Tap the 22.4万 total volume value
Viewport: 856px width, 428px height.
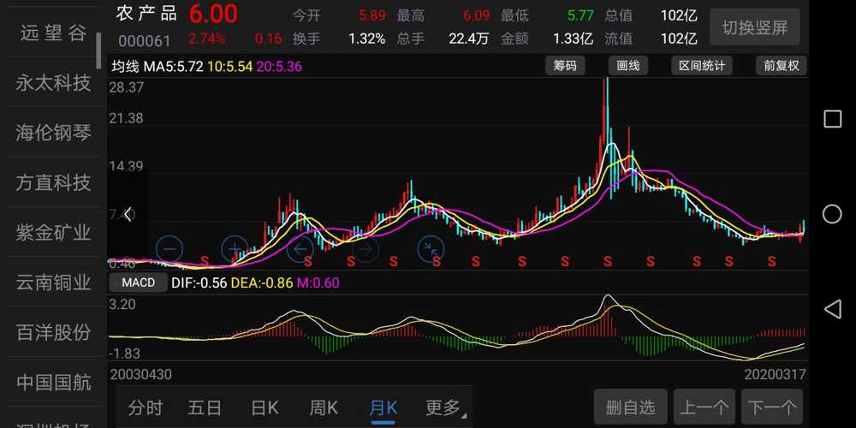click(469, 39)
